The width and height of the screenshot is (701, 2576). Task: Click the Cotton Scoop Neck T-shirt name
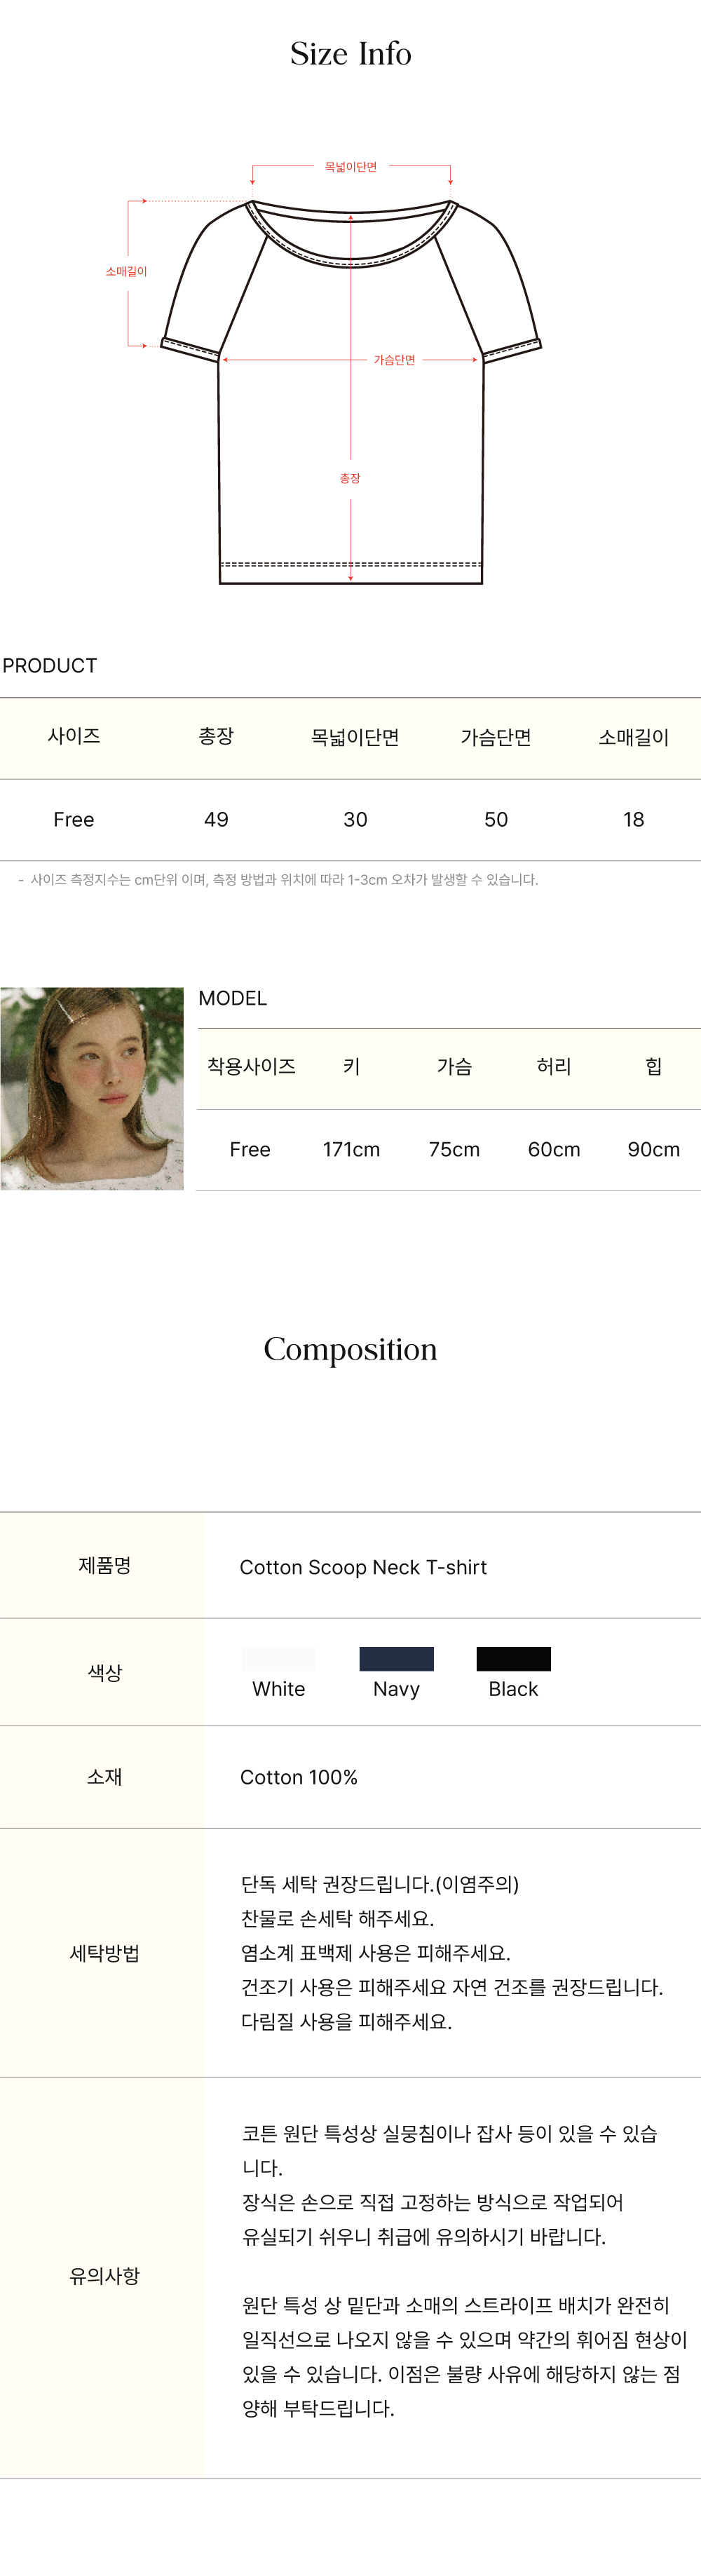(363, 1567)
